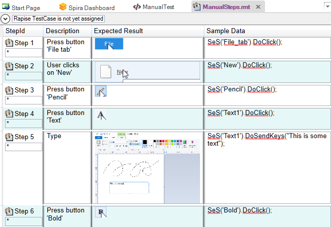Click the Pencil tool image in Step 3
Viewport: 331px width, 227px height.
click(101, 91)
